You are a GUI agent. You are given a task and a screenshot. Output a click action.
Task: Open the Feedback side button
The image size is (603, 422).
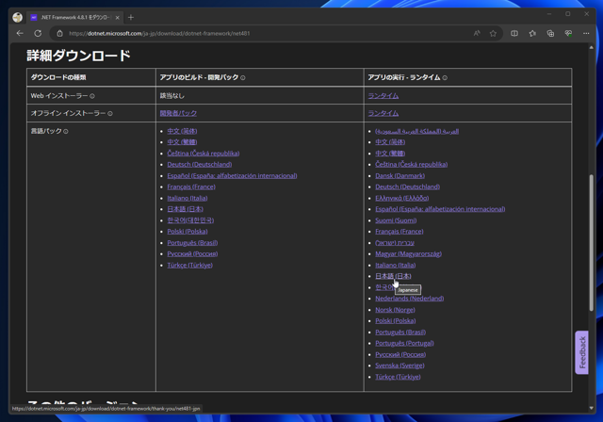coord(582,352)
